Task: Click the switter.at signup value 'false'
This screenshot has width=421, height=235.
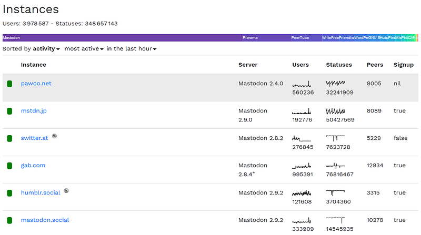Action: (400, 138)
